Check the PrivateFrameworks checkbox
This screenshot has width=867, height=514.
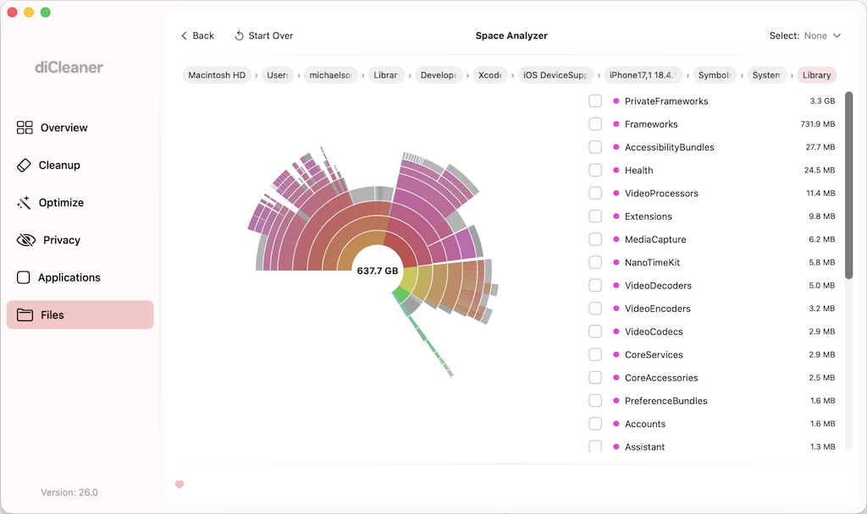(595, 101)
